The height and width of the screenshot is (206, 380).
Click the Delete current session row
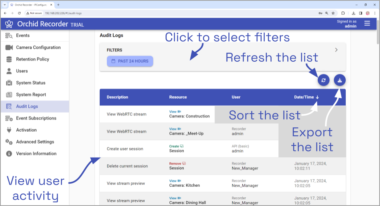(x=222, y=166)
